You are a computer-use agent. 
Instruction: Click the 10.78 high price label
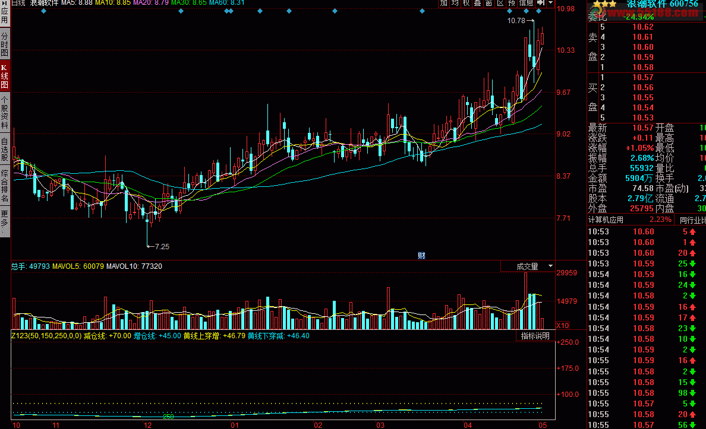point(516,21)
